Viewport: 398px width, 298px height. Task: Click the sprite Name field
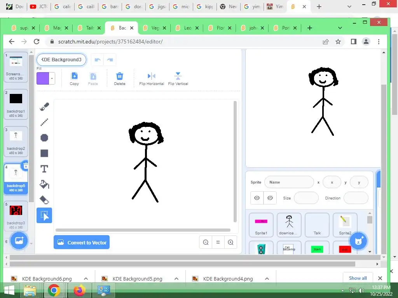289,182
